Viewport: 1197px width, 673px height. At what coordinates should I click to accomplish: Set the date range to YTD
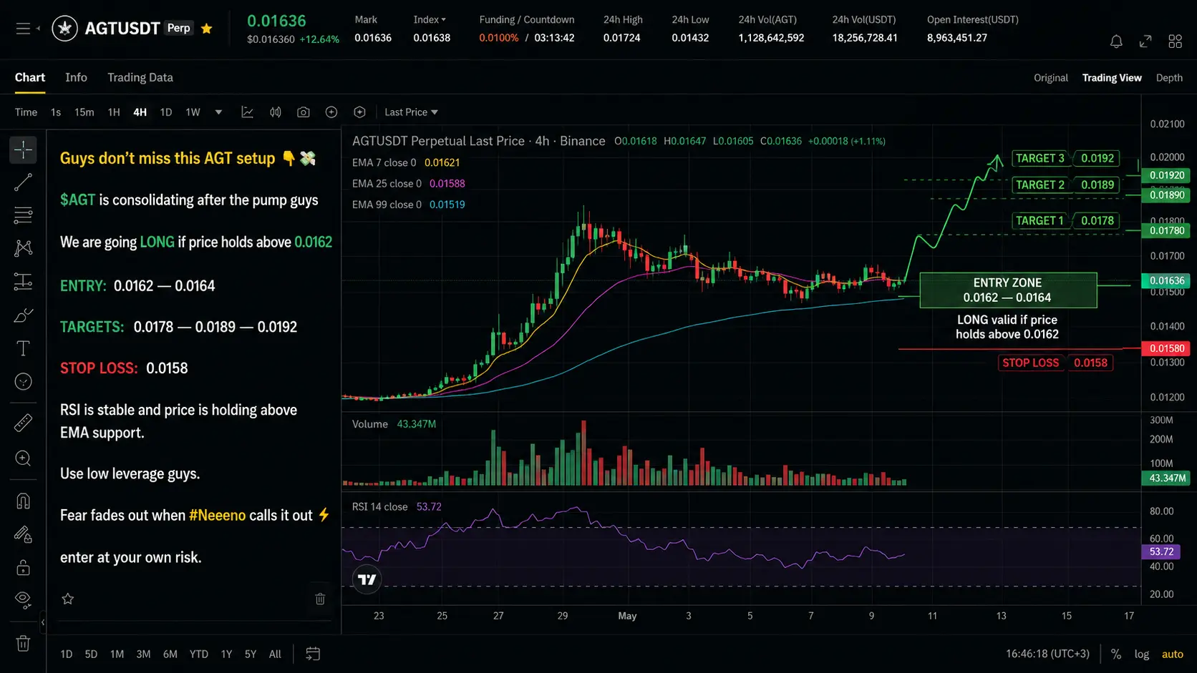coord(199,654)
